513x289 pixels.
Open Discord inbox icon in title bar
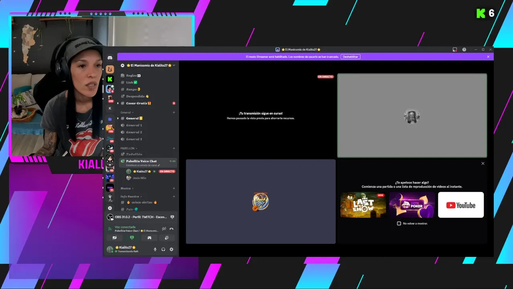pos(454,50)
